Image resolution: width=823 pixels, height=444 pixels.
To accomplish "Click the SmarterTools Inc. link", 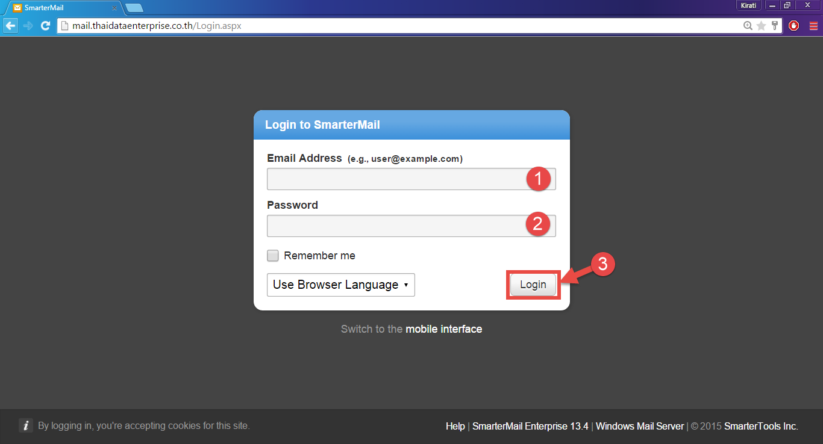I will click(761, 426).
